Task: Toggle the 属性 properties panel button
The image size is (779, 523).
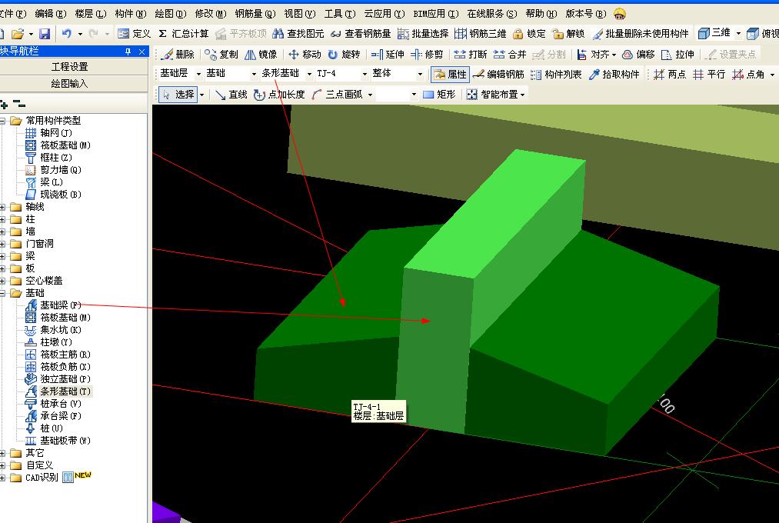Action: 449,75
